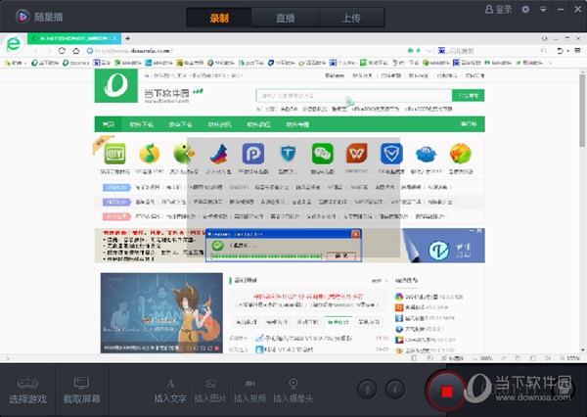This screenshot has height=417, width=587.
Task: Click the green e browser logo
Action: 14,44
